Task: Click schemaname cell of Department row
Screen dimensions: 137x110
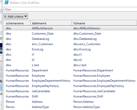Action: click(x=17, y=70)
